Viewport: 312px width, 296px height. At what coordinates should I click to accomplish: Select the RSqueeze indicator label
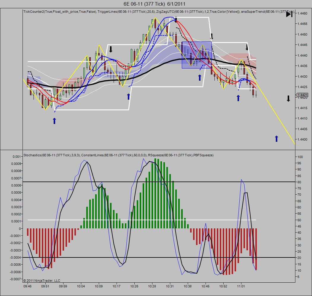pyautogui.click(x=181, y=155)
